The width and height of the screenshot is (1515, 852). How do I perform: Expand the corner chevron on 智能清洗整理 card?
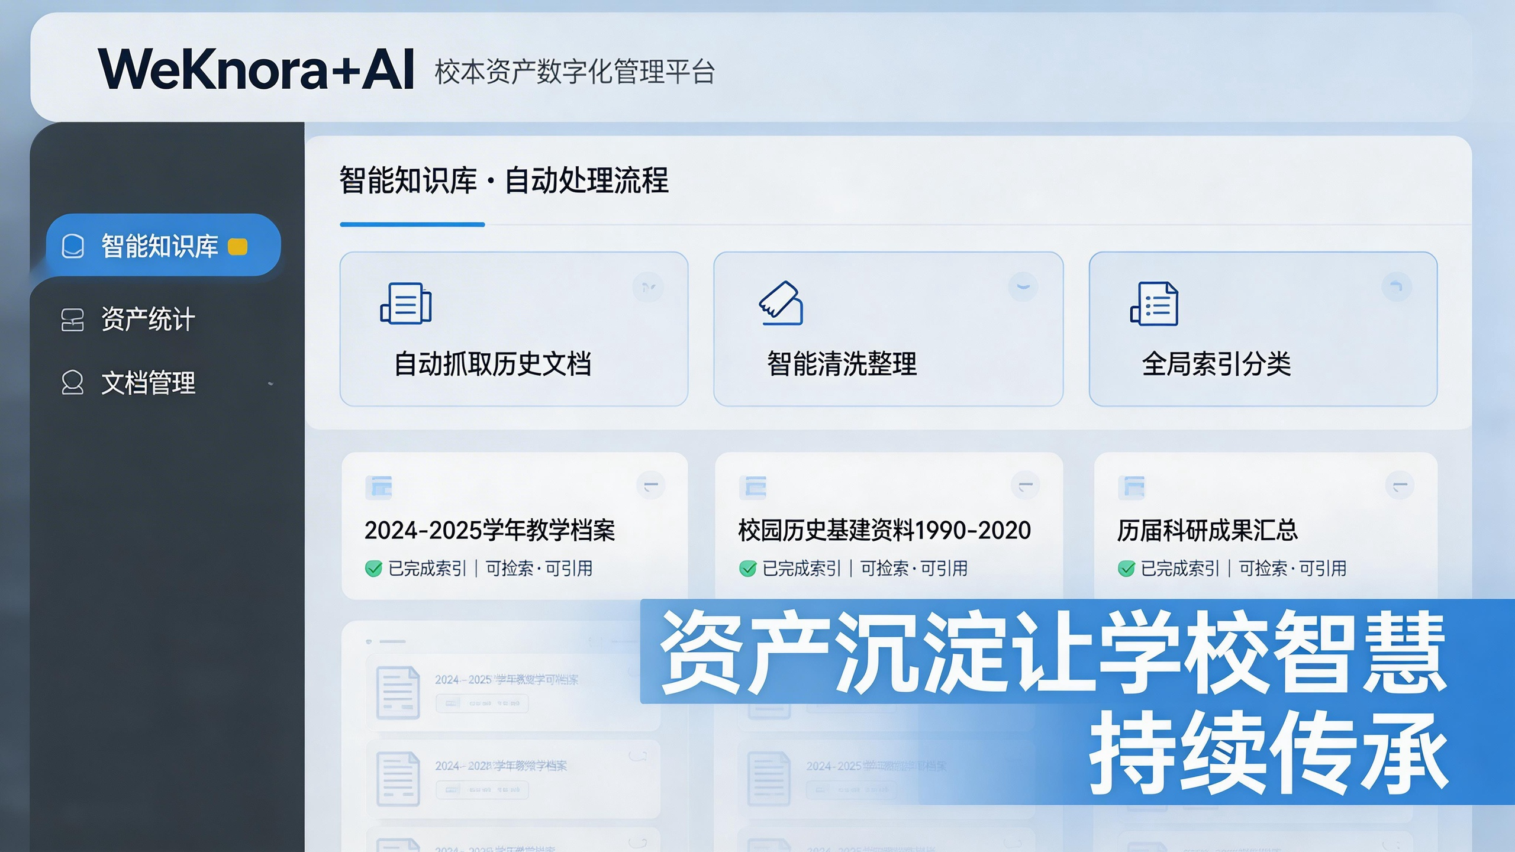pos(1023,287)
